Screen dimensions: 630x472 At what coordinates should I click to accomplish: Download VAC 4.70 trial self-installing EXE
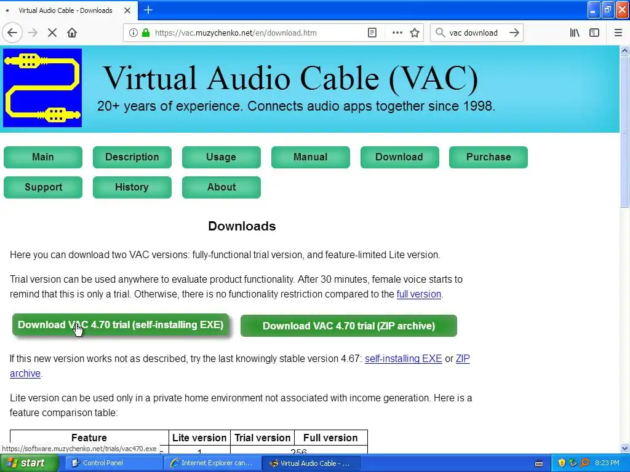pos(121,324)
